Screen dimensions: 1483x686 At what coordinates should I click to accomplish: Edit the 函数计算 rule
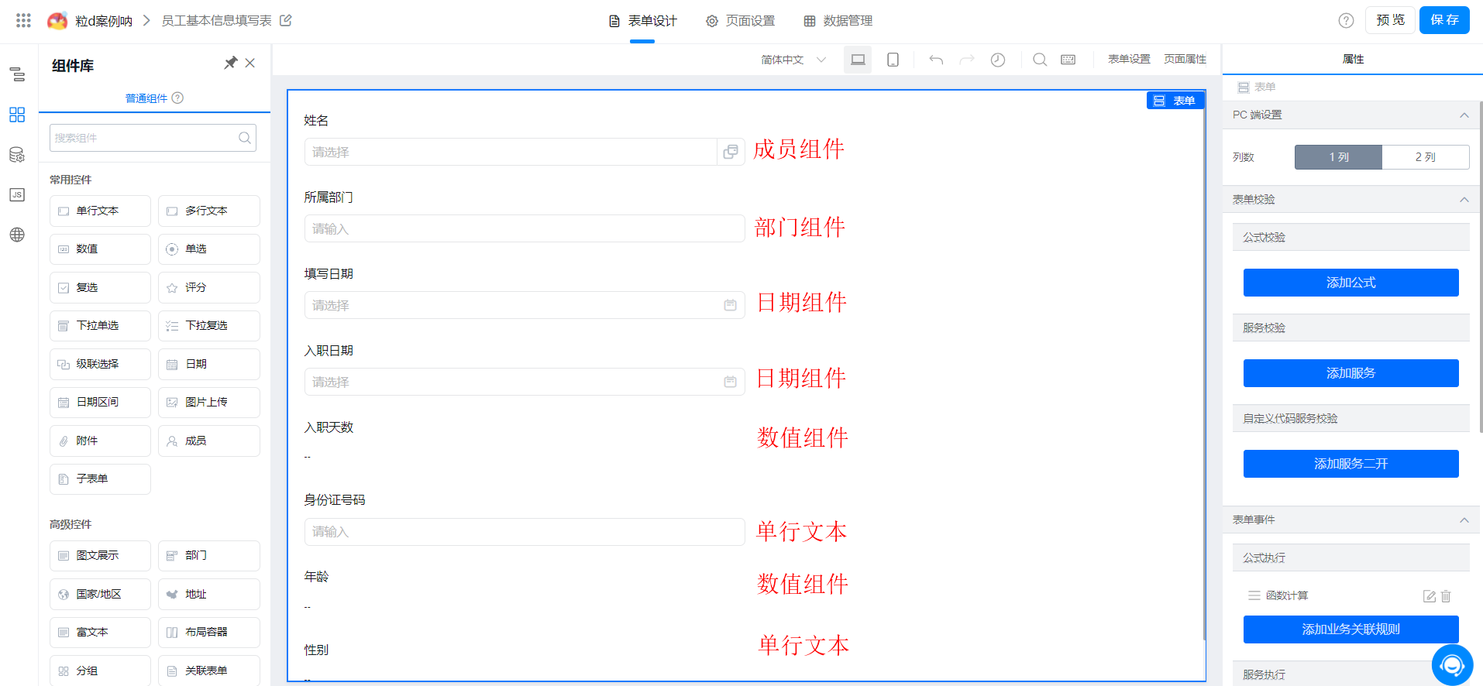1430,596
